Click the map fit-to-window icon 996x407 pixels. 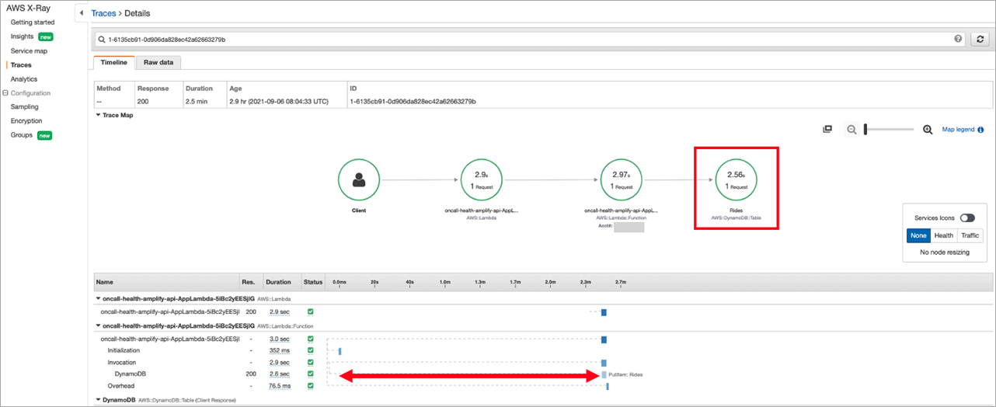click(x=828, y=130)
